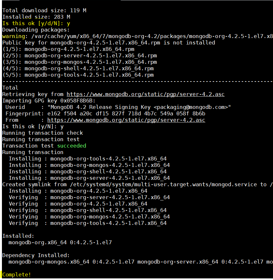Click 'Installing : mongodb-org-tools-4.2.5-1.el7.x86_64'
This screenshot has height=280, width=273.
(x=88, y=159)
